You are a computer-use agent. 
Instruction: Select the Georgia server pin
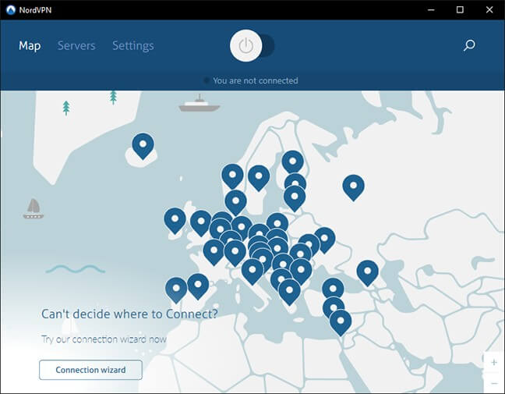(x=368, y=273)
